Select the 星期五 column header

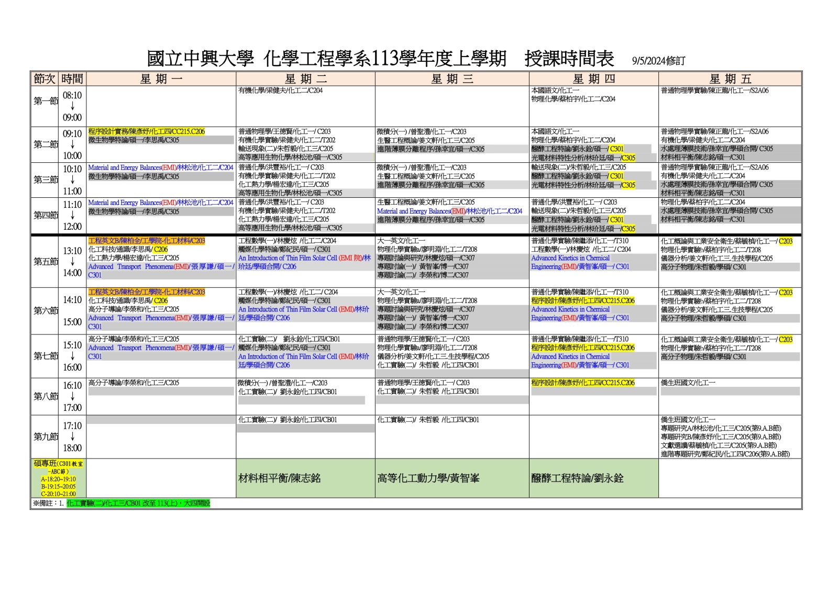[730, 79]
